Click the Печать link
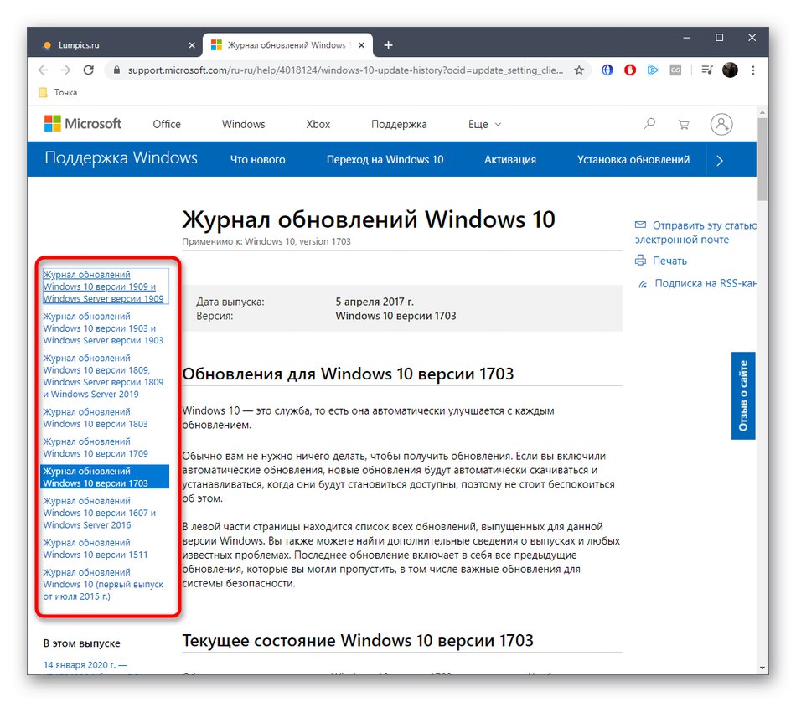The height and width of the screenshot is (702, 796). (x=669, y=261)
